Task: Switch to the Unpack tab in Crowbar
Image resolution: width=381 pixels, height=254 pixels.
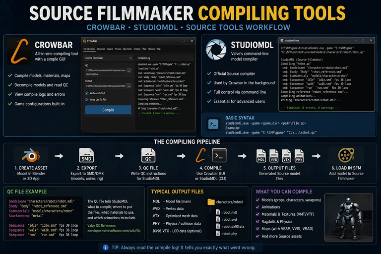Action: pyautogui.click(x=110, y=49)
